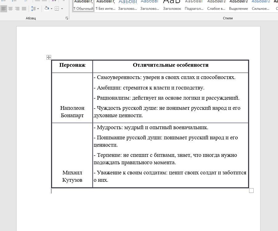
Task: Apply the Сильное... style
Action: pos(260,6)
